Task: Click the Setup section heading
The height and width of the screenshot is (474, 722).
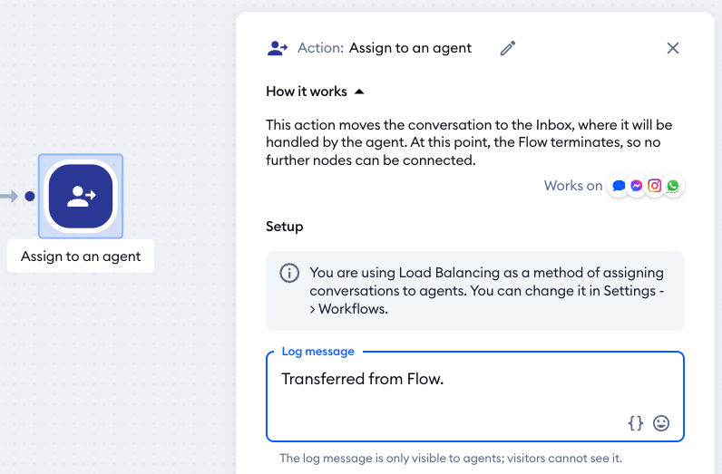Action: coord(285,227)
